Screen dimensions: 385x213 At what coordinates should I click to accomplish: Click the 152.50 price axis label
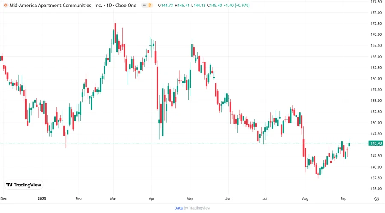[376, 112]
